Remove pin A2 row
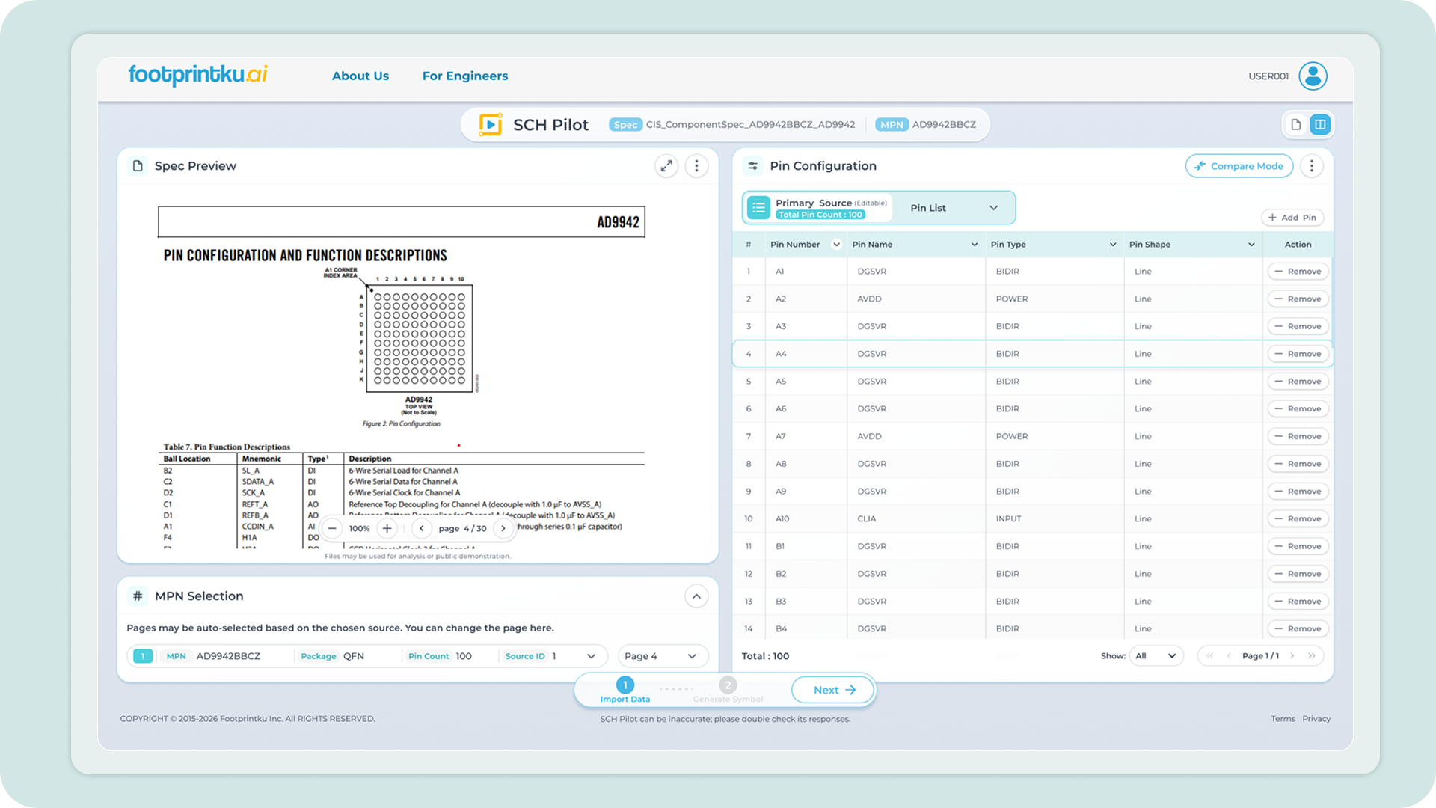 click(1298, 299)
